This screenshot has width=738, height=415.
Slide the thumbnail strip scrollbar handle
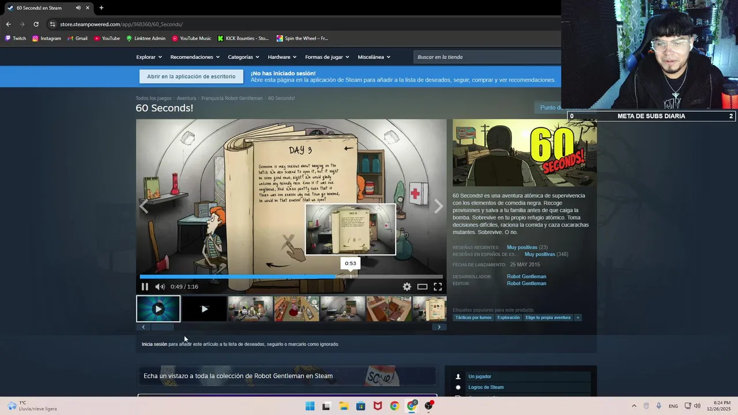[162, 327]
